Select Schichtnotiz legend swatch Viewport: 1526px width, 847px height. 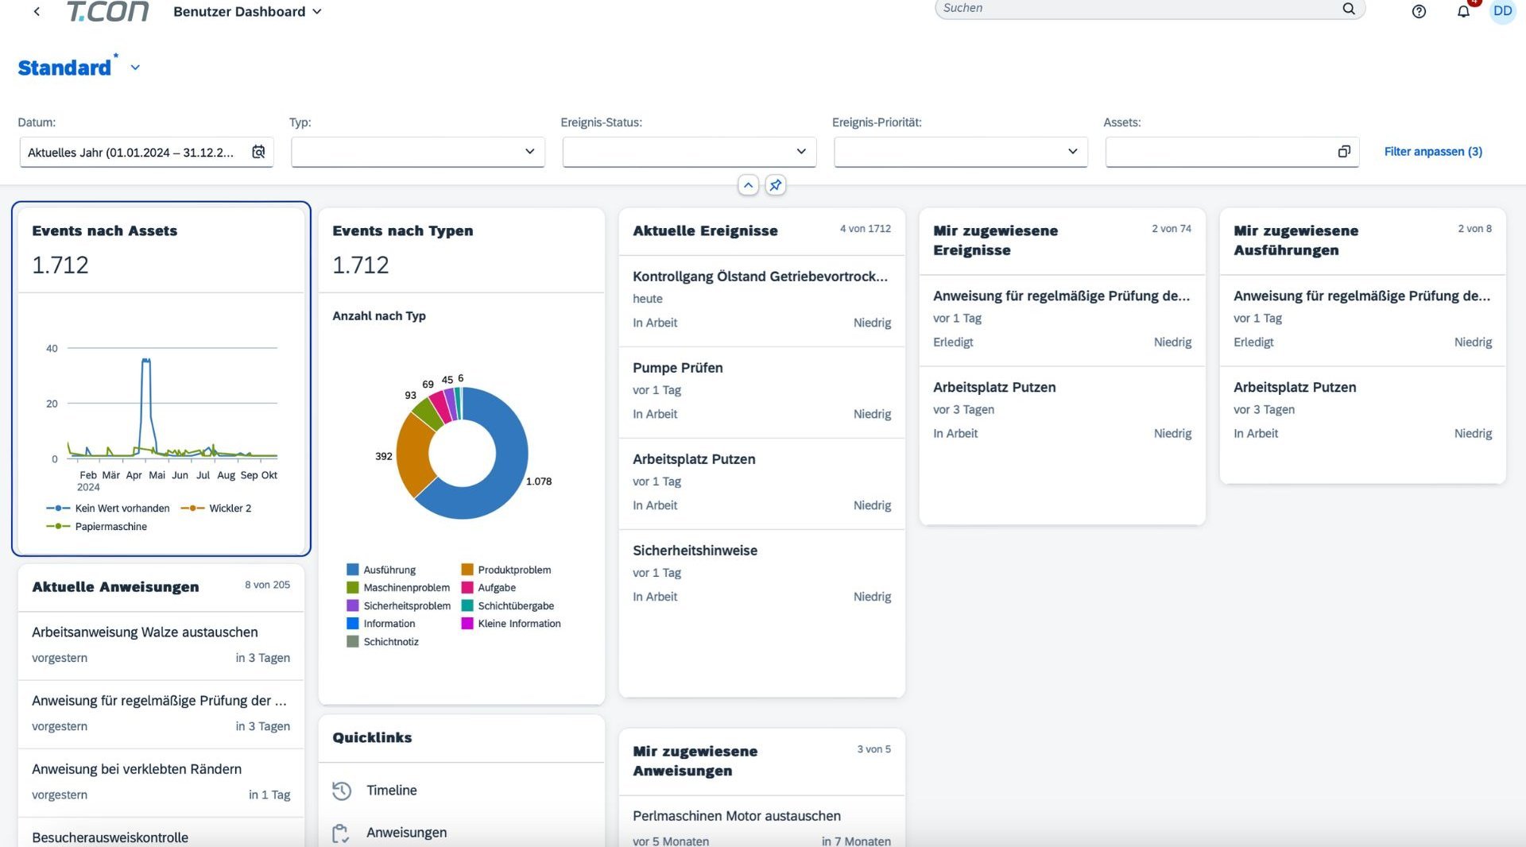pos(353,642)
